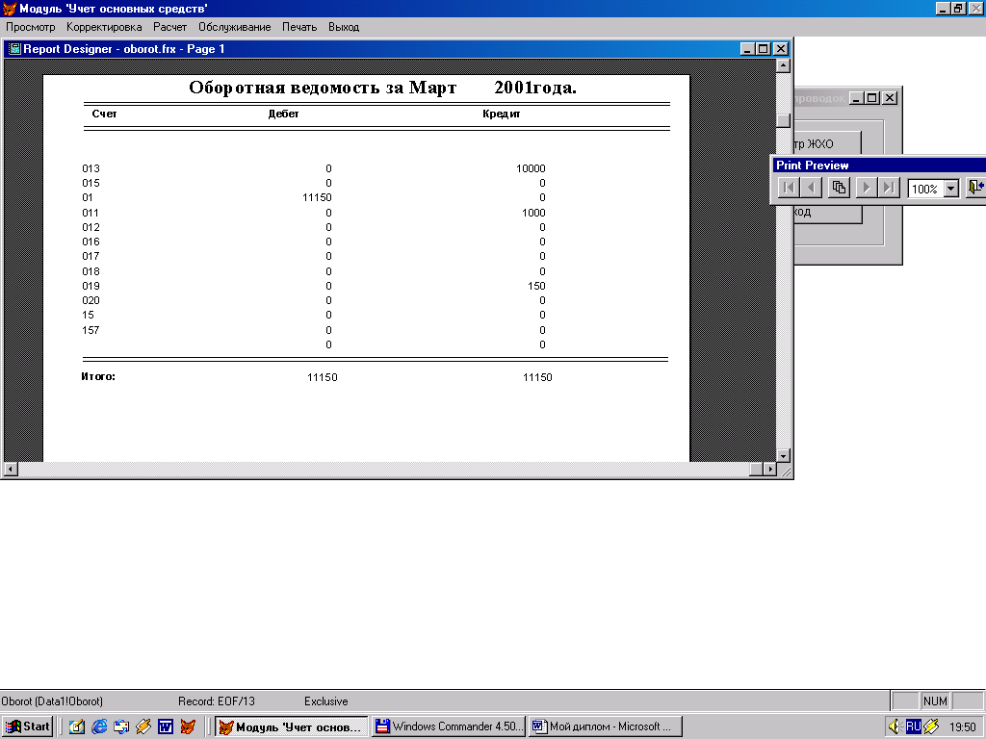Click account number 157

91,330
